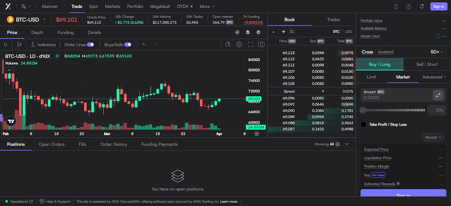
Task: Open the candlestick chart style icon
Action: click(19, 45)
